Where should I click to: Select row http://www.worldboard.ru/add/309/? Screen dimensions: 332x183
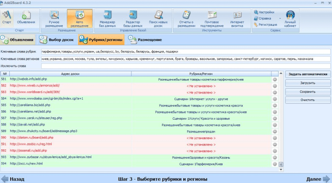pos(139,93)
